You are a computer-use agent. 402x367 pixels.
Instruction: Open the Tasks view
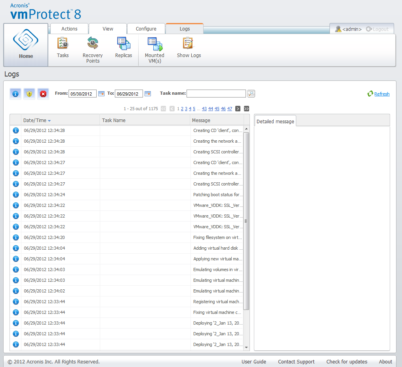coord(63,48)
